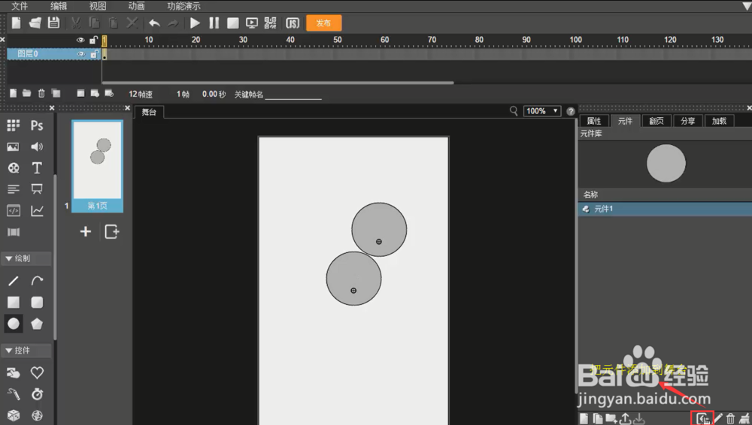This screenshot has width=752, height=425.
Task: Click the timeline horizontal scrollbar
Action: pos(277,83)
